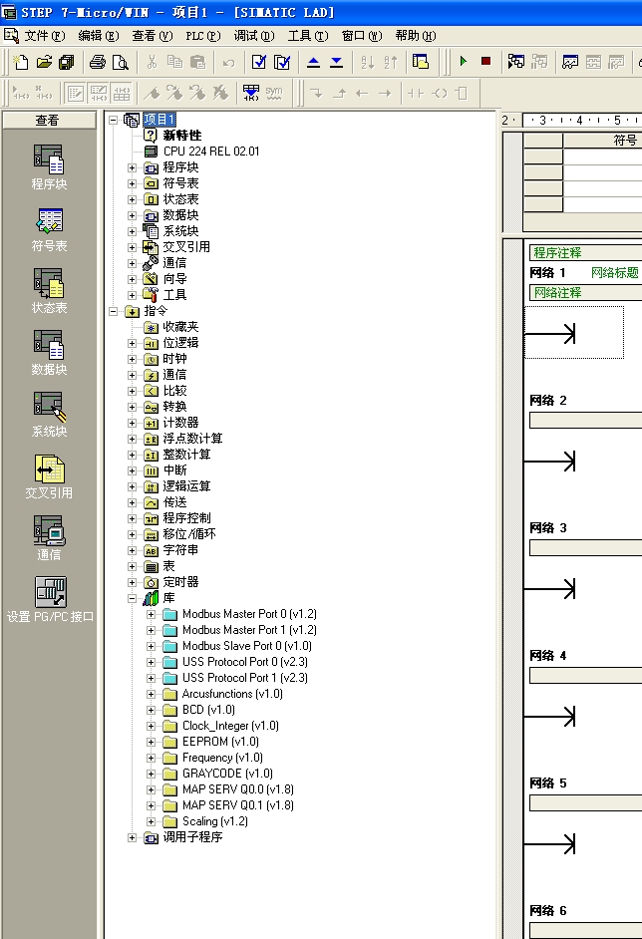
Task: Click the New project toolbar icon
Action: (x=22, y=62)
